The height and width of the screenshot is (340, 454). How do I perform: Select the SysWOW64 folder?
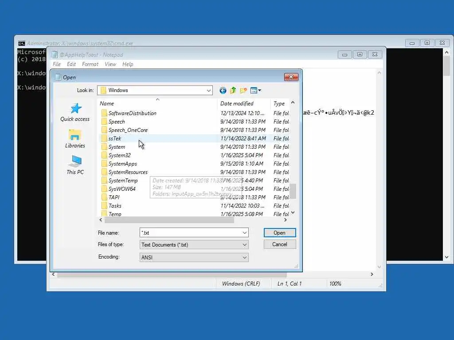coord(122,189)
